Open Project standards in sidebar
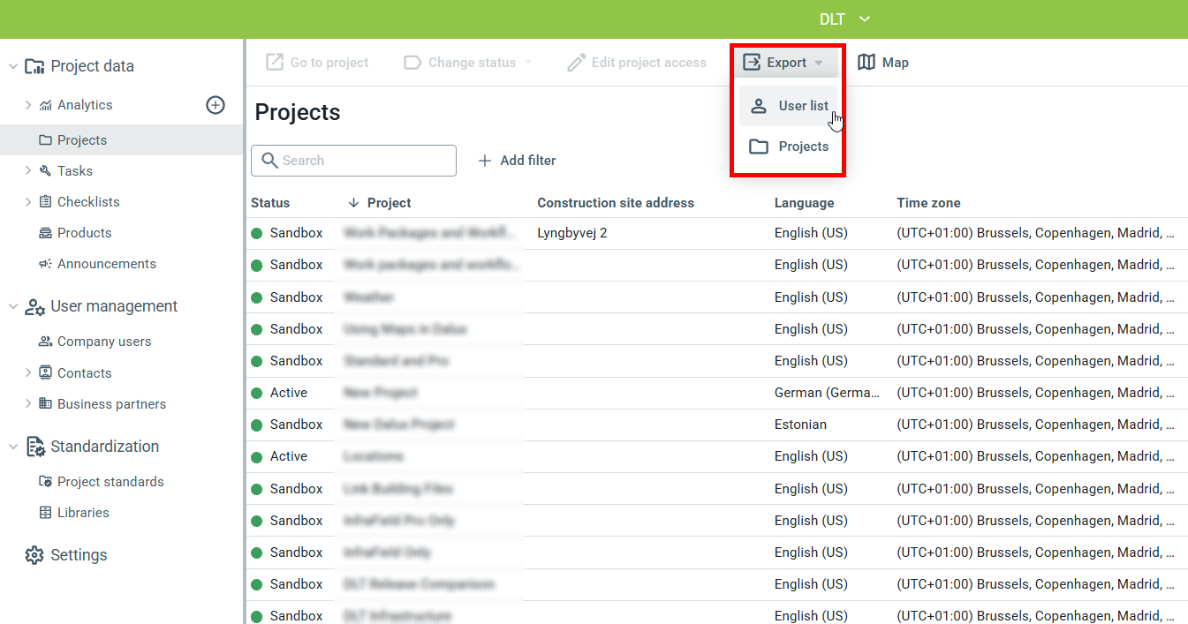 coord(110,482)
